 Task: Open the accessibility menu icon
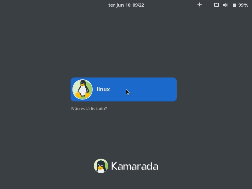coord(199,5)
